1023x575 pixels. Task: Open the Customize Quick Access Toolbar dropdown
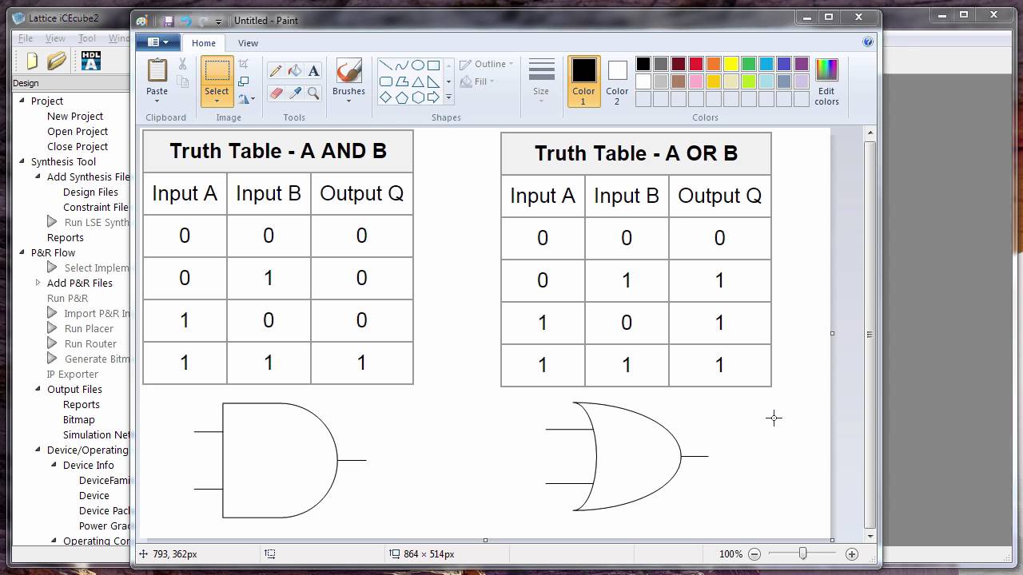click(218, 22)
